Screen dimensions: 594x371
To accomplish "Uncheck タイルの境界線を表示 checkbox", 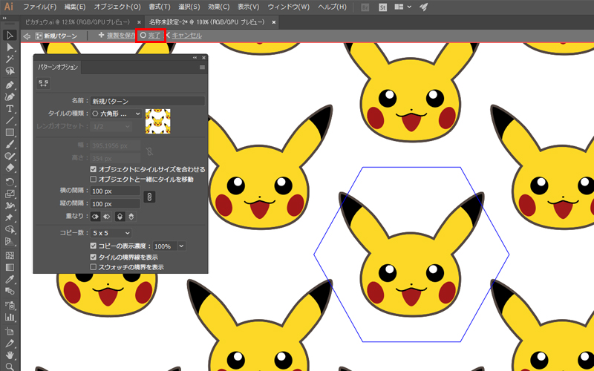I will click(94, 257).
